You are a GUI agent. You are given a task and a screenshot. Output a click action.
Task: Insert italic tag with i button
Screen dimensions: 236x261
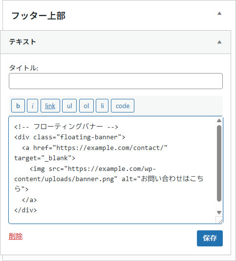[33, 106]
